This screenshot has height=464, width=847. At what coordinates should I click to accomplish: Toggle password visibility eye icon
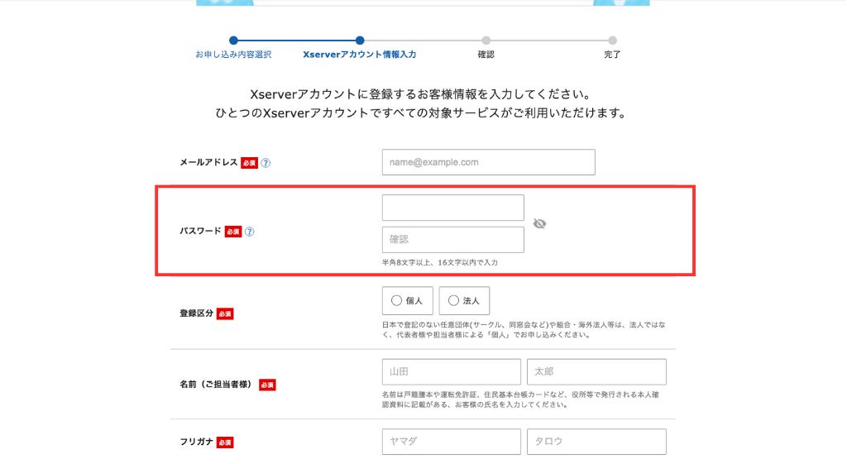540,223
